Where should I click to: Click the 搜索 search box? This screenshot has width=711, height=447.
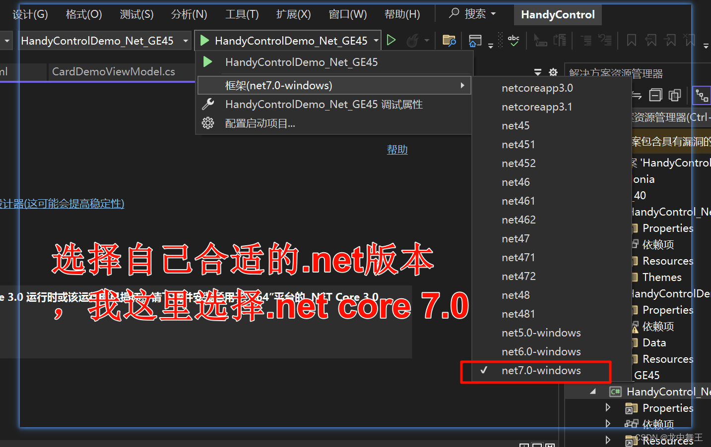(472, 14)
